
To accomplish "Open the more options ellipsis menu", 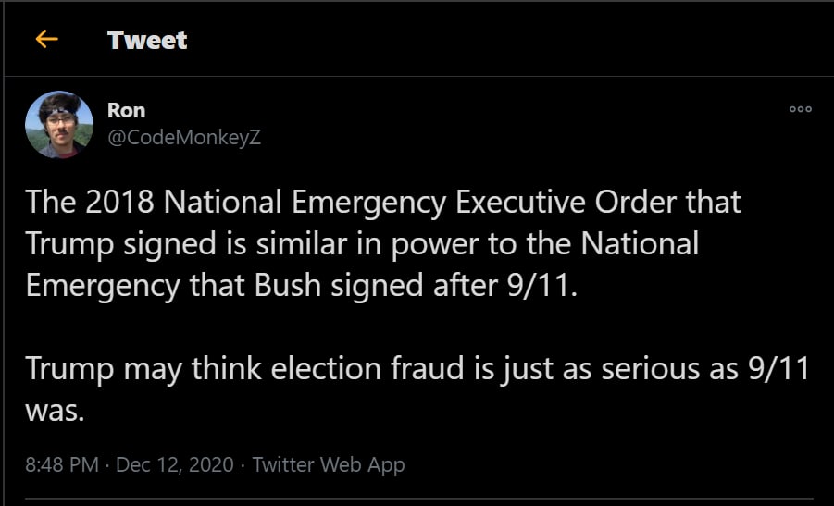I will pyautogui.click(x=800, y=109).
